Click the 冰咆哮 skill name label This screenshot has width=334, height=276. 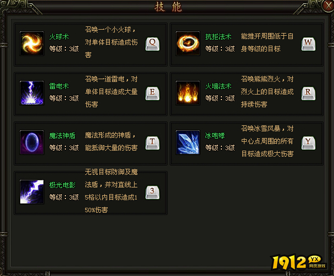pyautogui.click(x=215, y=136)
